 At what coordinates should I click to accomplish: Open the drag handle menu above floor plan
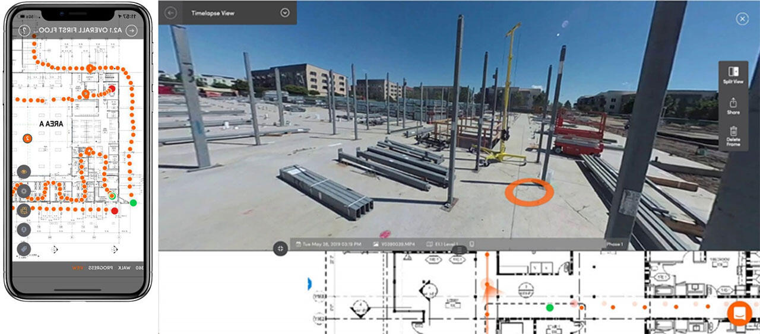point(458,250)
